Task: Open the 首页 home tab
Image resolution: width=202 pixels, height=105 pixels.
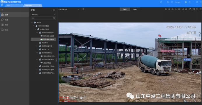Action: point(9,5)
